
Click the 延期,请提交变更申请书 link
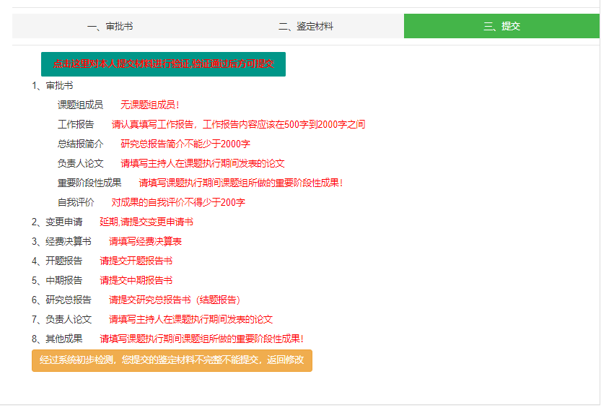(x=146, y=222)
